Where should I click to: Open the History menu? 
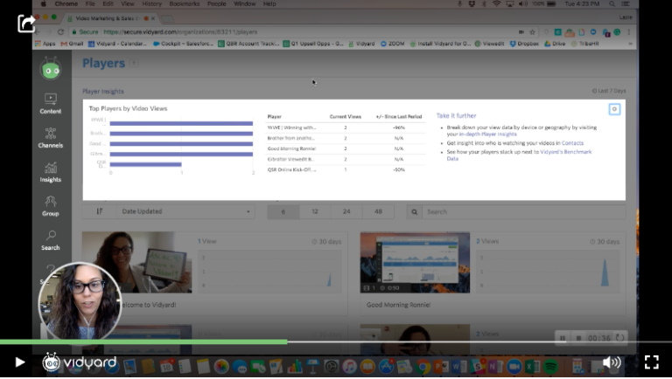(151, 3)
